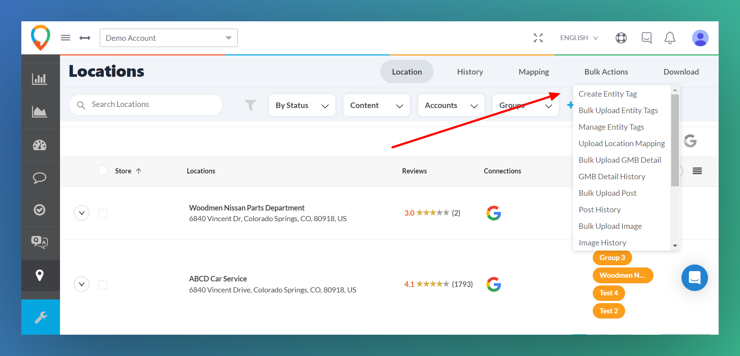Viewport: 740px width, 356px height.
Task: Open the blue chat widget button
Action: (694, 278)
